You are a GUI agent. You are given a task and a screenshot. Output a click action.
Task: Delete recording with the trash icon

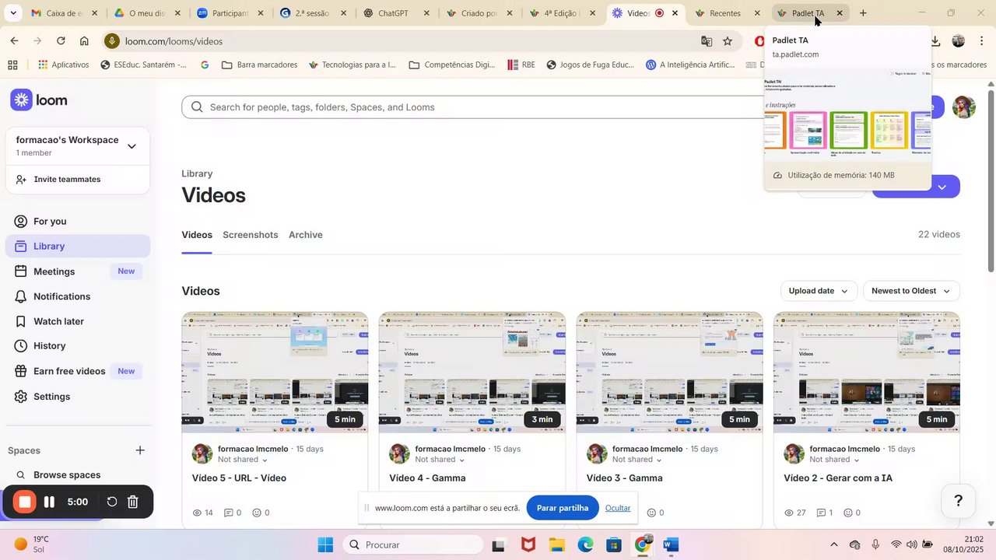tap(133, 502)
